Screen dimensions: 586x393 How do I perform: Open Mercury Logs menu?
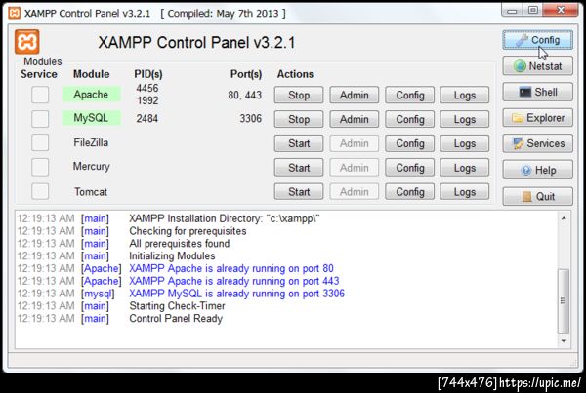(465, 168)
